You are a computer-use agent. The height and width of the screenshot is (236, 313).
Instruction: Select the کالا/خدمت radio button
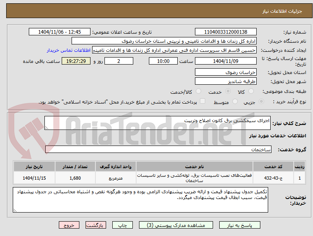pyautogui.click(x=198, y=91)
